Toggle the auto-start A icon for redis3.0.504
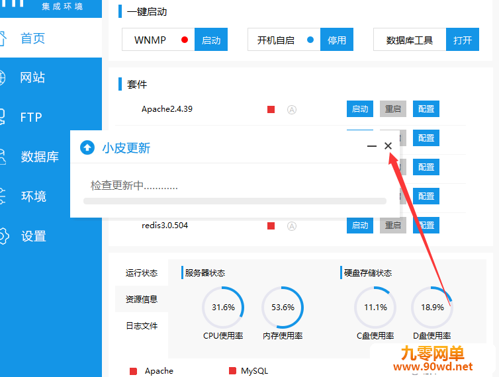 pyautogui.click(x=292, y=226)
